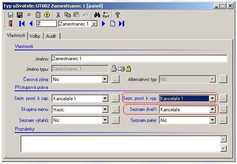Click the ellipsis button beside Seznam pater
The width and height of the screenshot is (237, 164).
click(223, 120)
